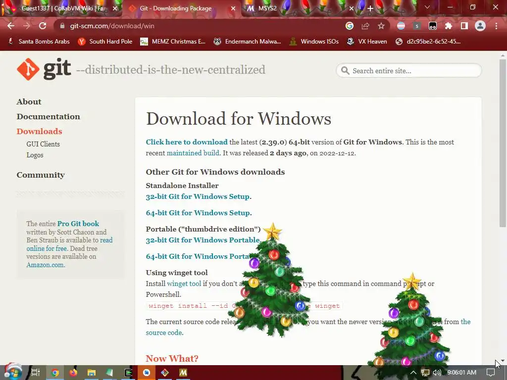Click the Google icon in the address bar

click(349, 26)
